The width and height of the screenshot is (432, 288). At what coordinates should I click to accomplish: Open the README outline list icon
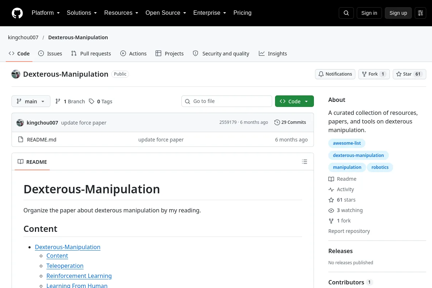click(305, 162)
